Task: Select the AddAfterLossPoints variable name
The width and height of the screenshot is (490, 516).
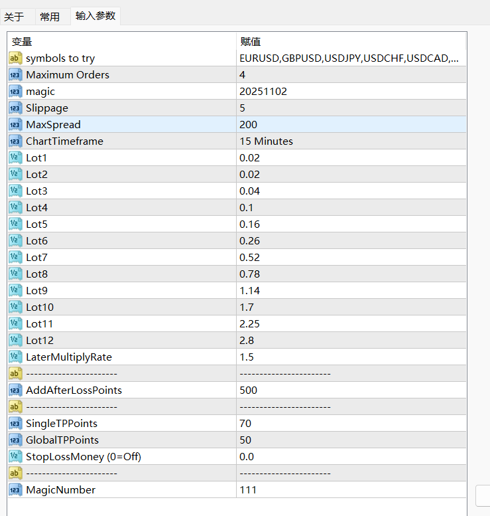Action: point(74,390)
